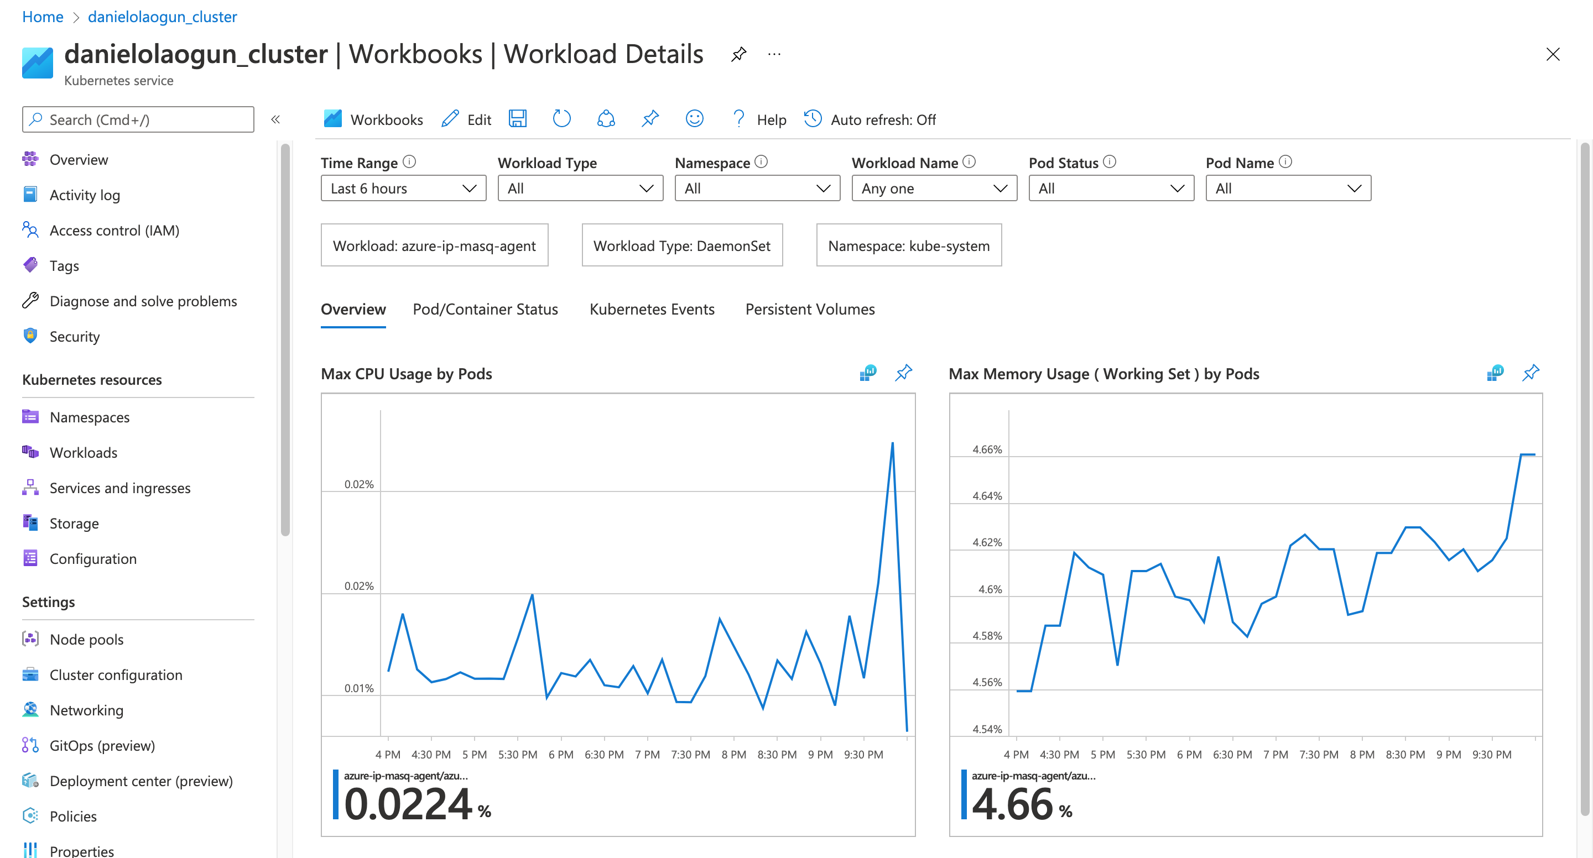Click Pod Name info icon
This screenshot has width=1593, height=858.
click(1285, 162)
